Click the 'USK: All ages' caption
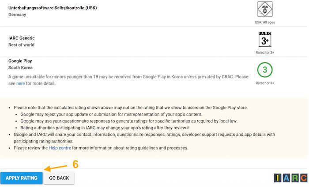The width and height of the screenshot is (309, 187). pos(265,22)
